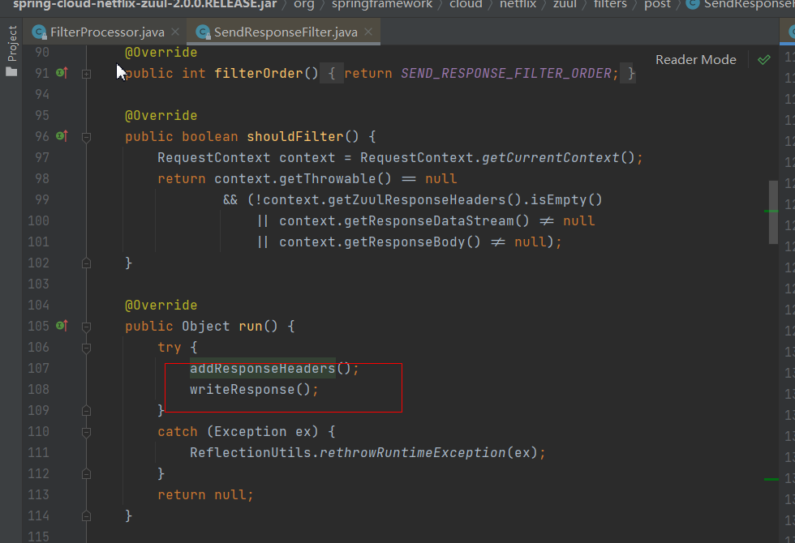Click breadcrumb 'springframework' in the path
795x543 pixels.
(x=382, y=5)
